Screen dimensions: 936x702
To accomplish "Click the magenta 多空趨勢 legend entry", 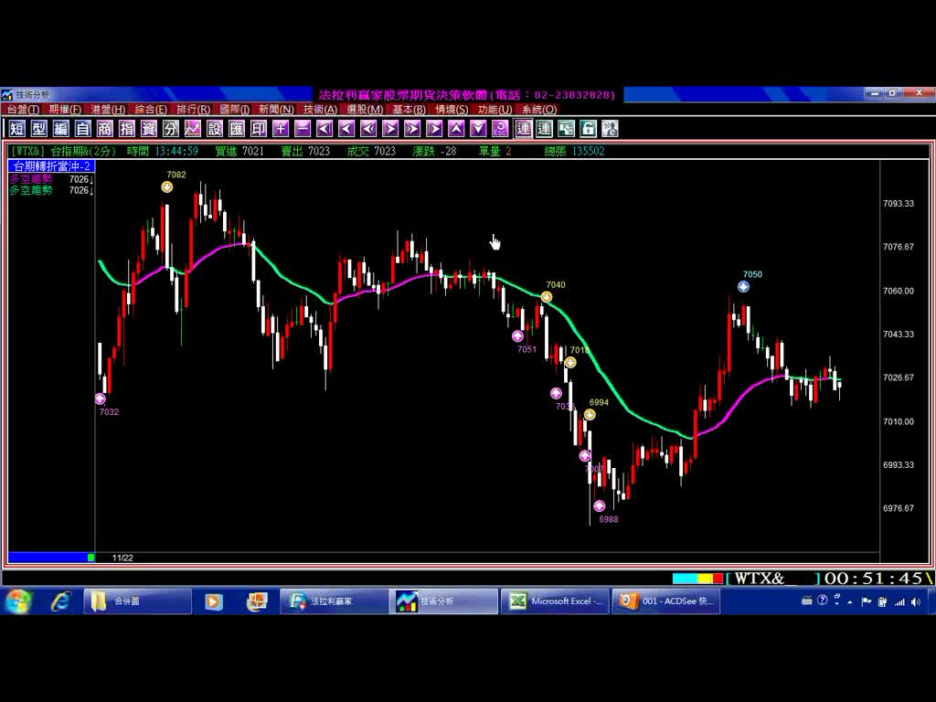I will coord(31,179).
